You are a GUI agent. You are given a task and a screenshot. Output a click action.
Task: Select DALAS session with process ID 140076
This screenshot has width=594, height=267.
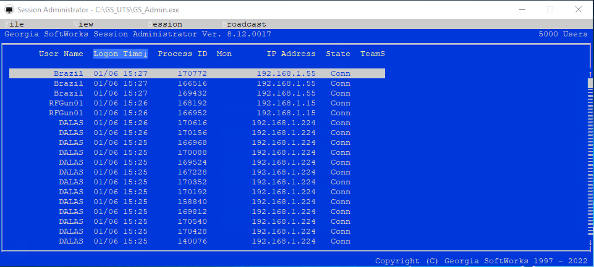(x=197, y=241)
